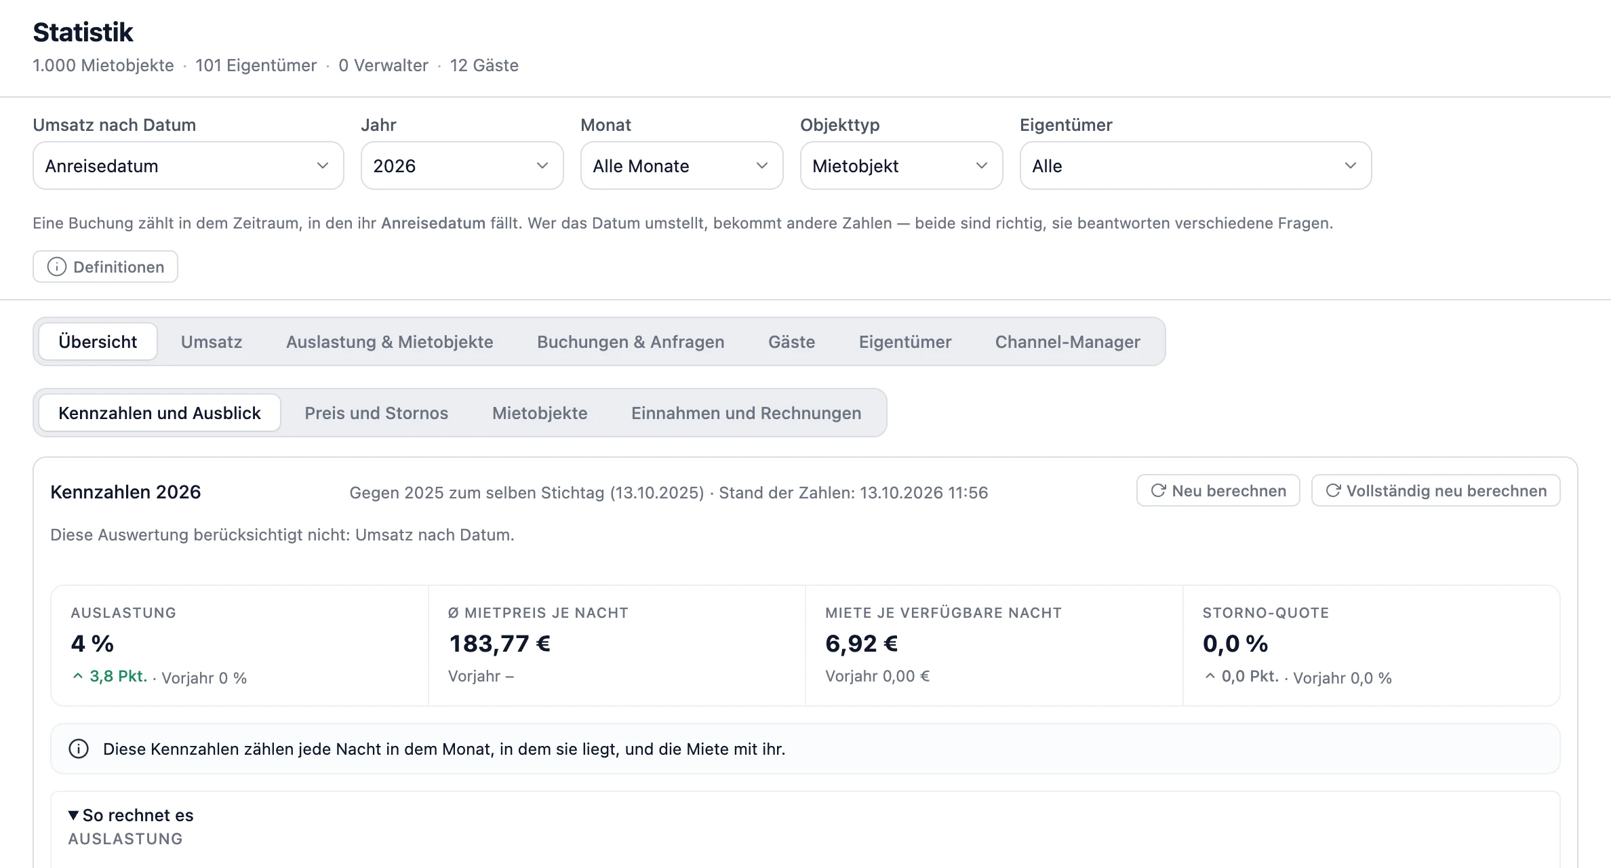Click the Definitionen button

tap(105, 267)
